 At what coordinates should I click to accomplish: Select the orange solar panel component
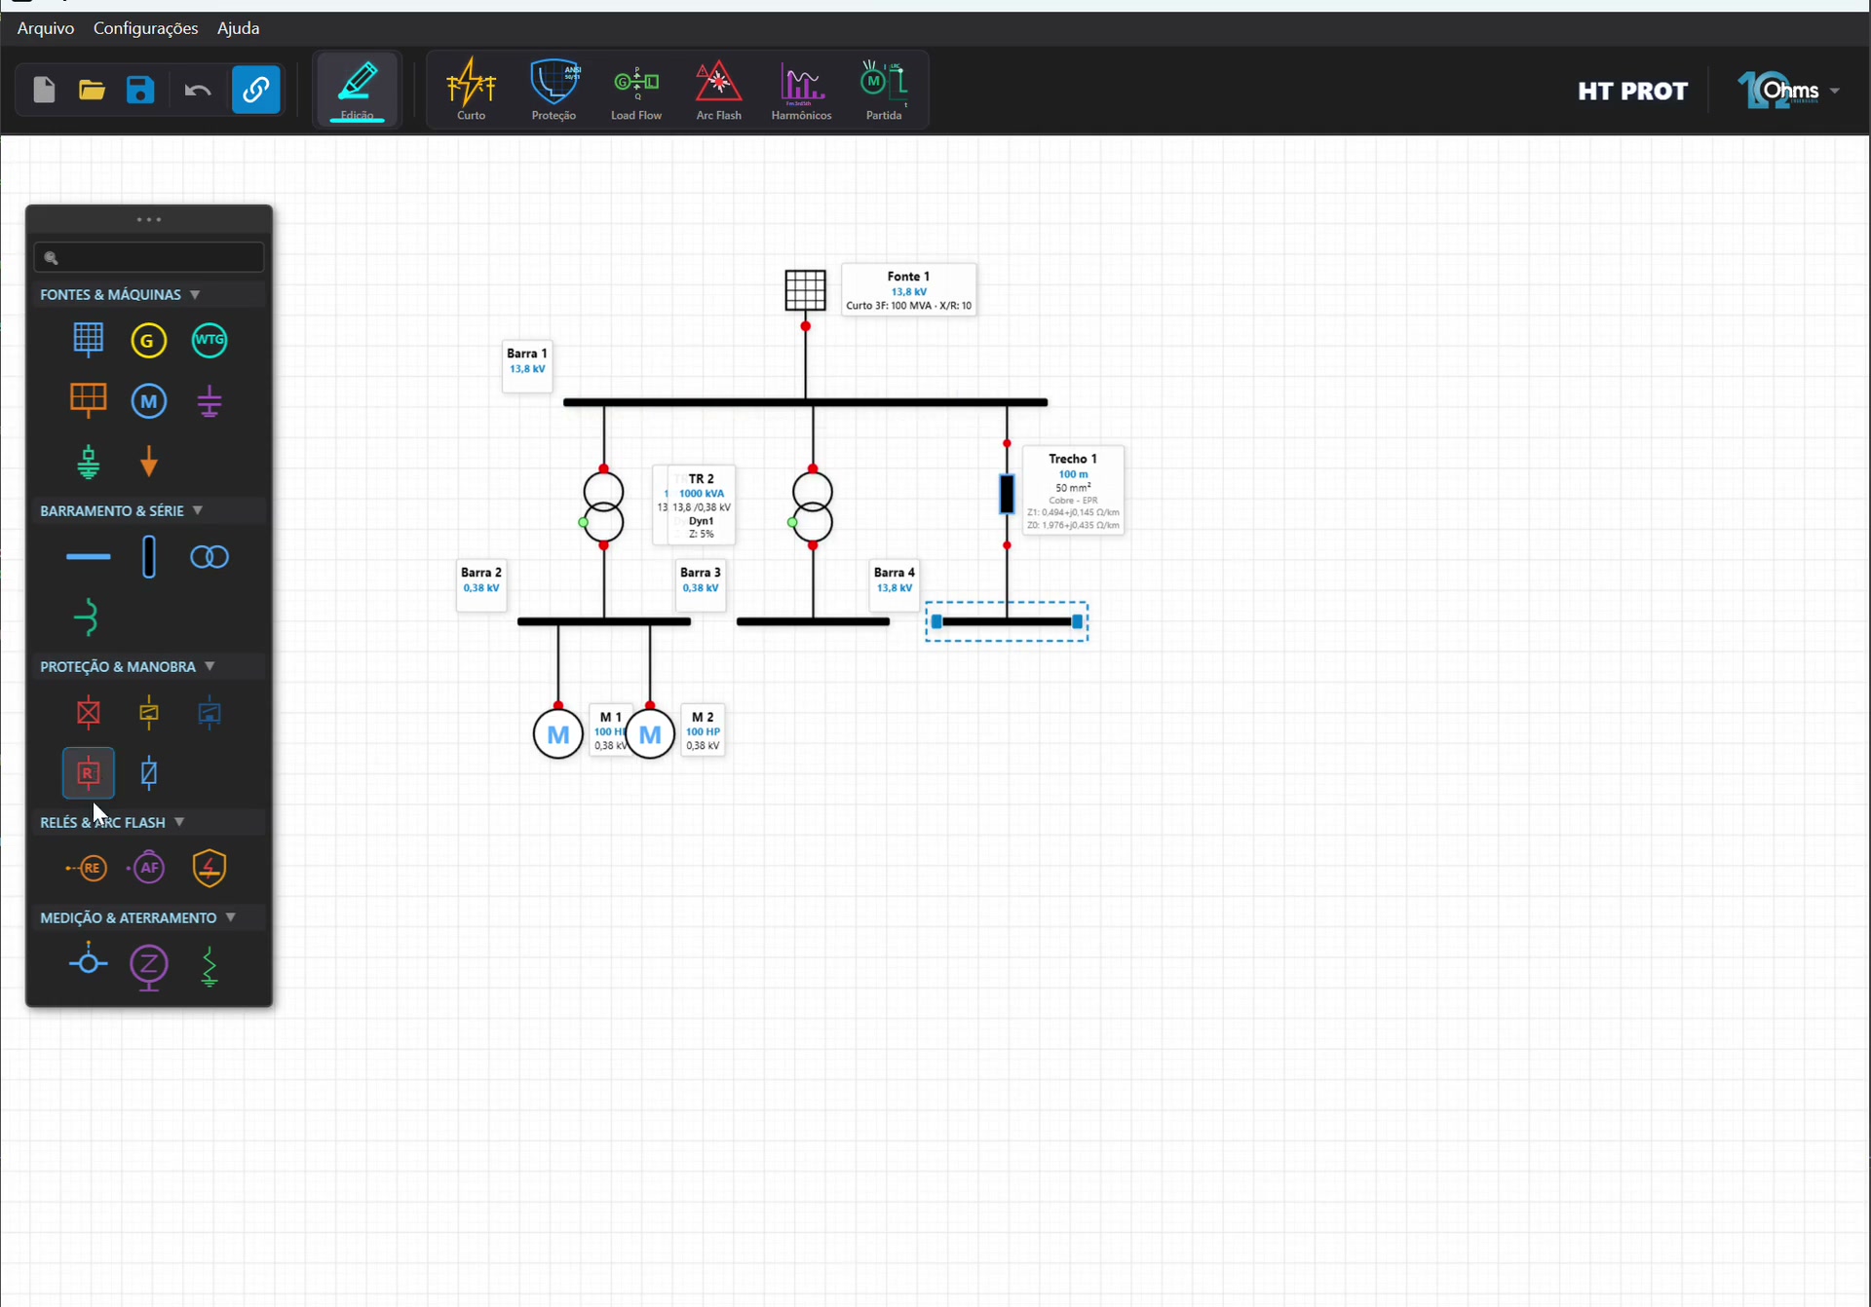click(x=88, y=400)
